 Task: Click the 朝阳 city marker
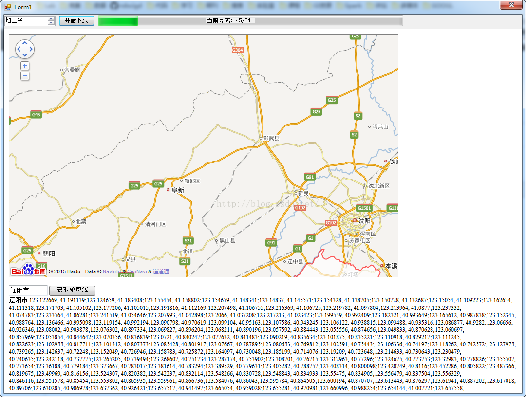(39, 253)
